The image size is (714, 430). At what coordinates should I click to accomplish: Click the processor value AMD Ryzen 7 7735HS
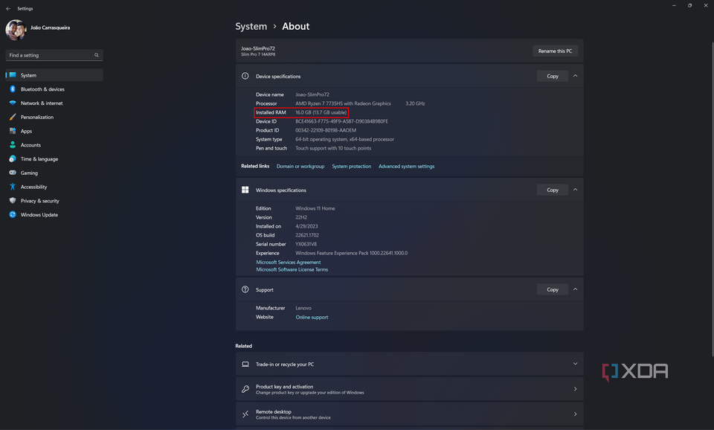point(343,103)
